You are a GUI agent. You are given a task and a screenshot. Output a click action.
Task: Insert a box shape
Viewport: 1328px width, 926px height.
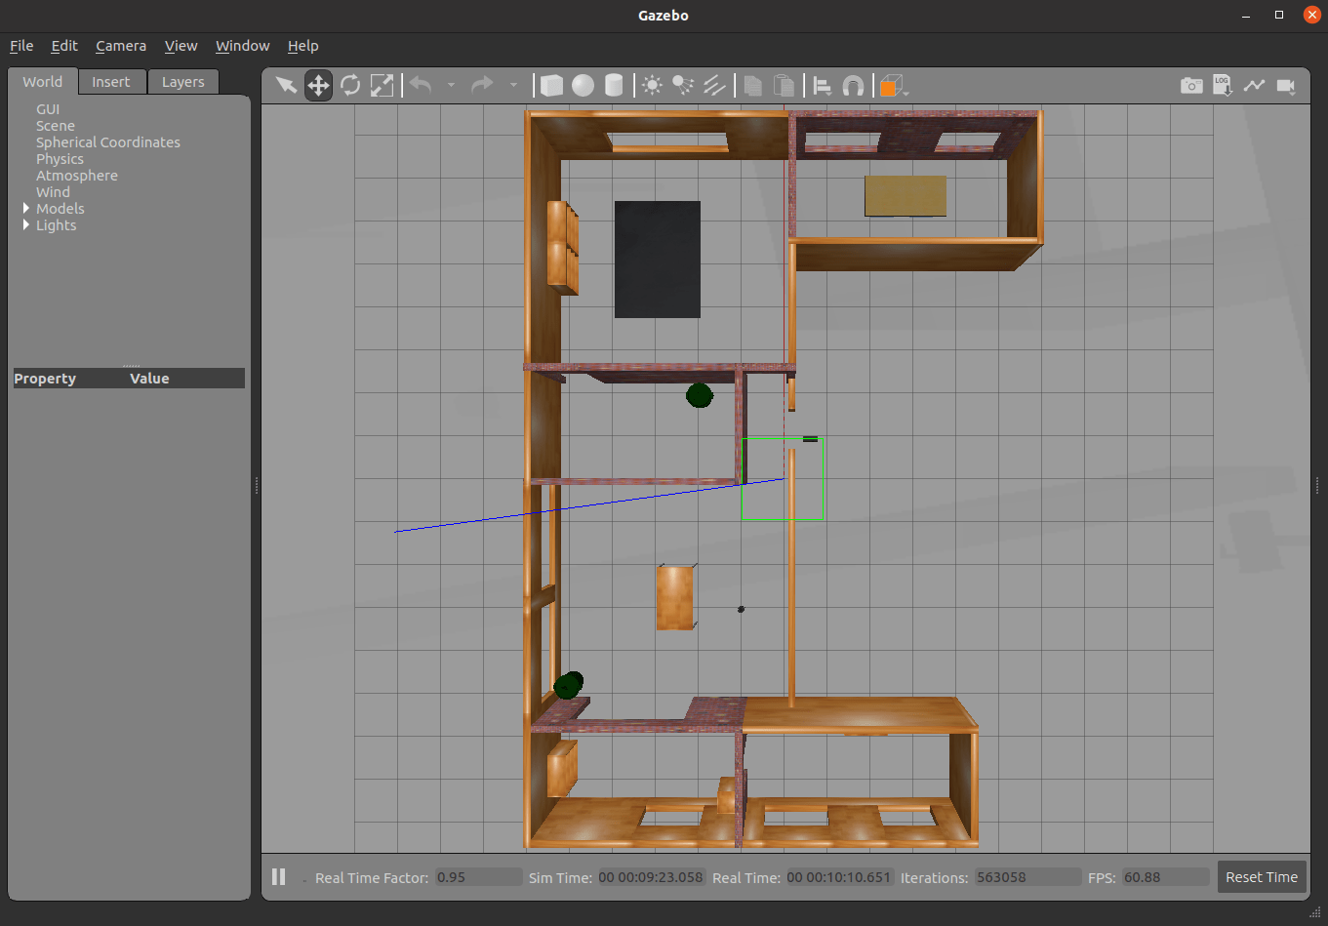[551, 86]
